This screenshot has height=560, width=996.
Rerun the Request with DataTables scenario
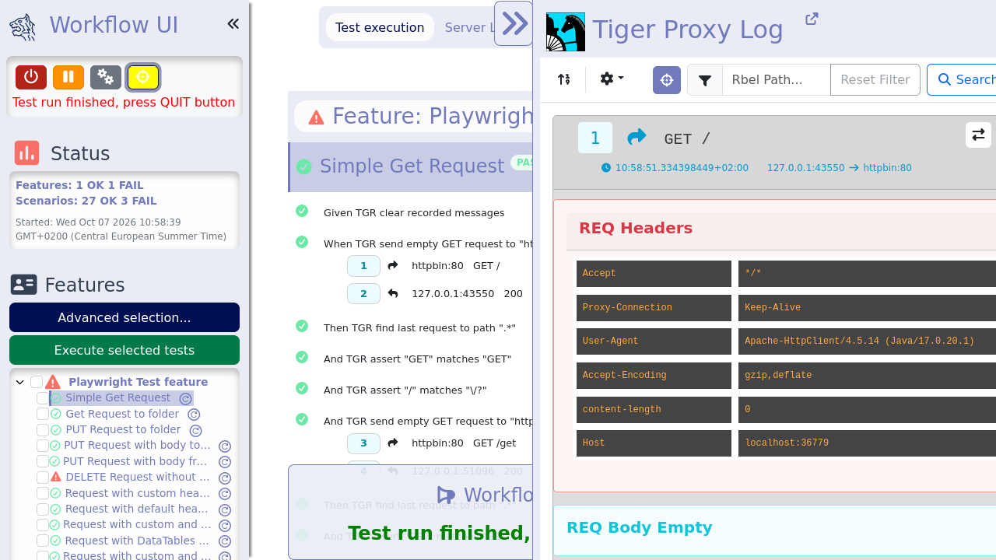pyautogui.click(x=225, y=541)
